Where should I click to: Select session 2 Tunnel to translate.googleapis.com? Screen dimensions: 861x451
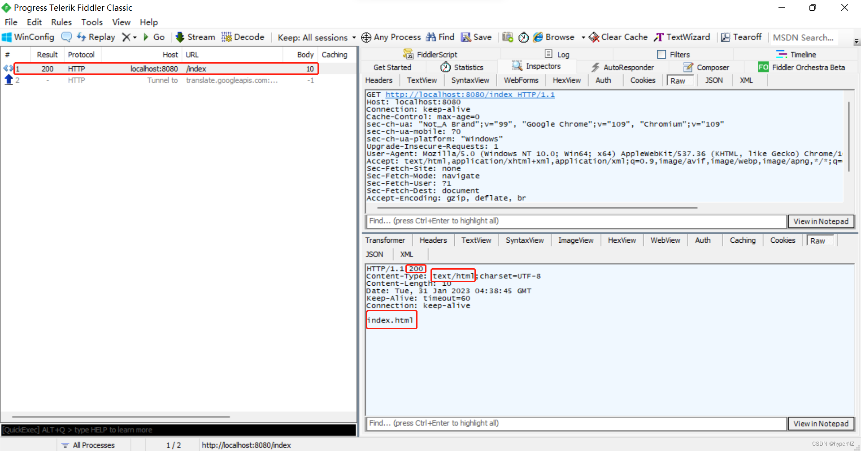pos(178,80)
